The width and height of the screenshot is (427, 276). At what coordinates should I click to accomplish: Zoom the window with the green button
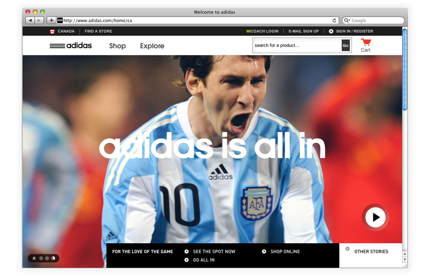point(43,12)
